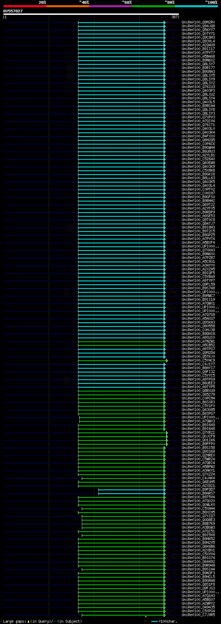Select the UniRef100_Q7XR21 label
Viewport: 221px width, 624px height.
pyautogui.click(x=198, y=433)
